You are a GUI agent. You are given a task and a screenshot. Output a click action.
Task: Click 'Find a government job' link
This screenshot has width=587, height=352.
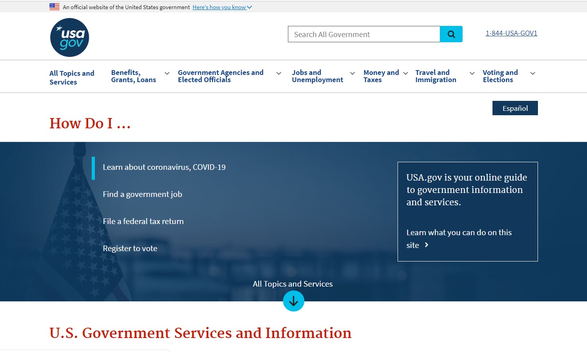tap(142, 195)
